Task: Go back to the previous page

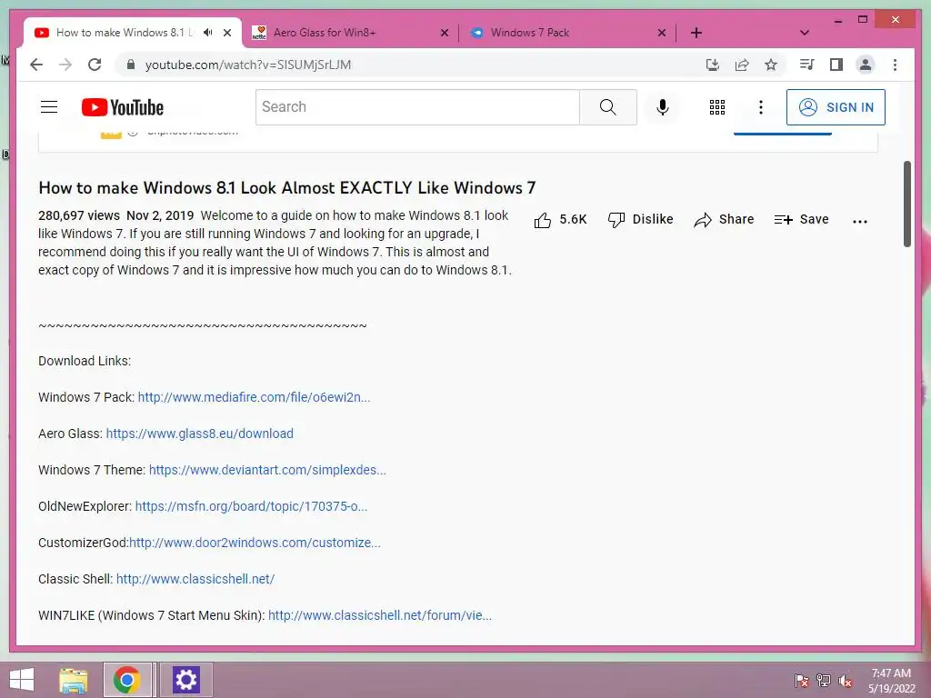Action: tap(36, 65)
